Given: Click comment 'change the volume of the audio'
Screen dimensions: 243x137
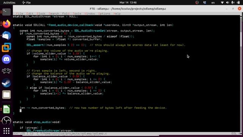Looking at the screenshot, I should [x=68, y=51].
